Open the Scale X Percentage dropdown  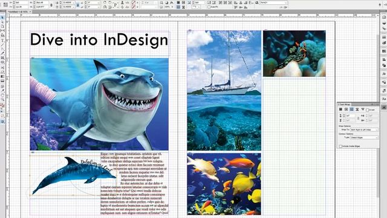tap(74, 2)
